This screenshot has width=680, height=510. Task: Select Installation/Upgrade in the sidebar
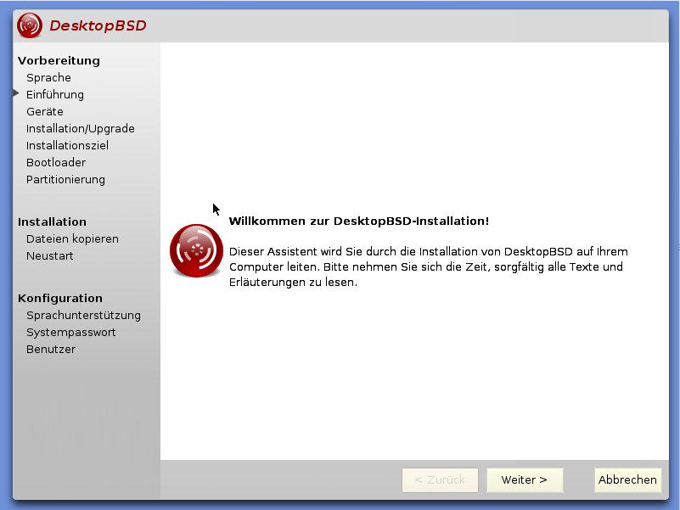click(81, 129)
